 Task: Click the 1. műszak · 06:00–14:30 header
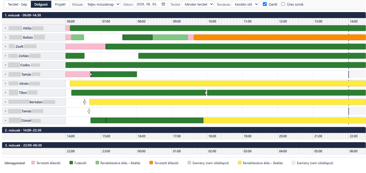point(184,15)
